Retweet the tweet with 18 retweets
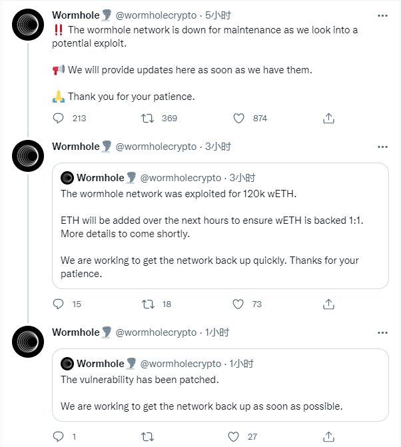 tap(149, 304)
